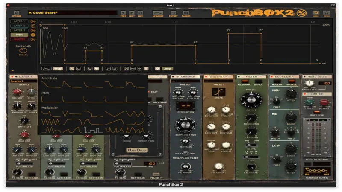342x192 pixels.
Task: Click the Redo icon
Action: coord(327,13)
